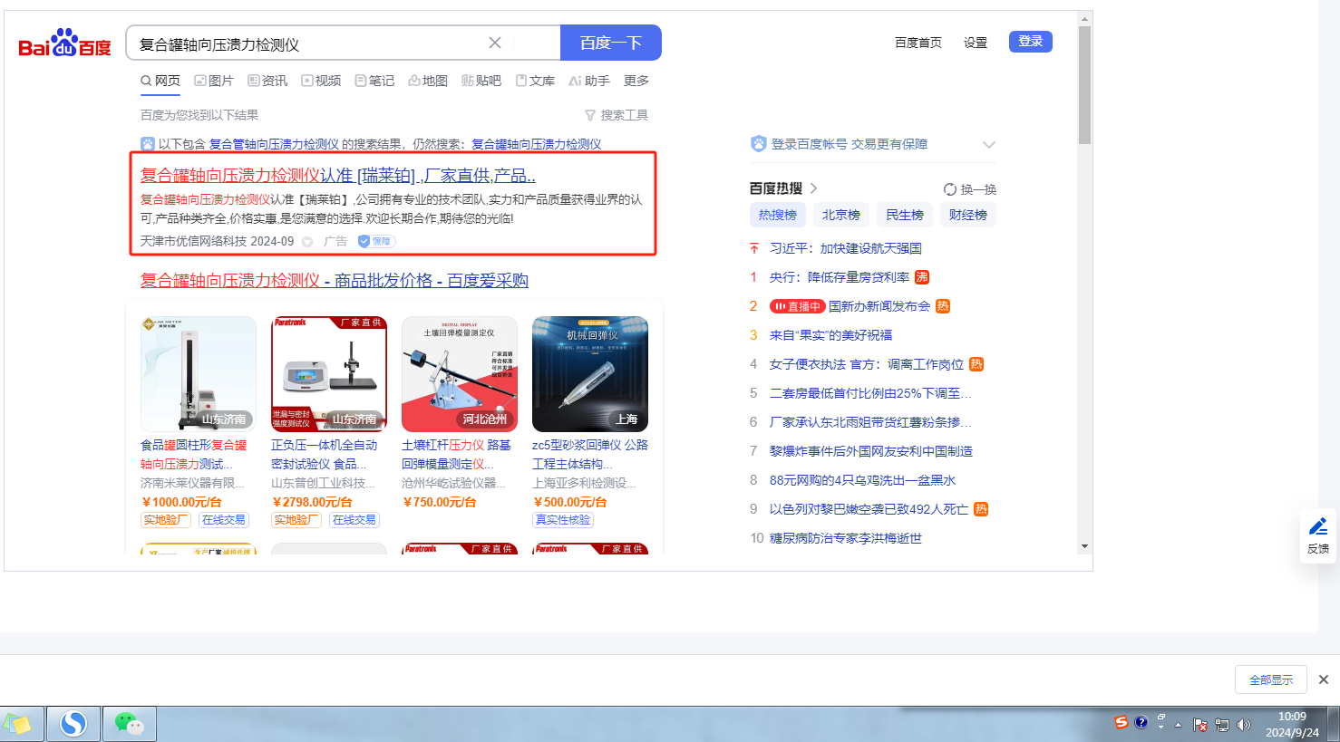Select the 北京榜 hot list tab
The height and width of the screenshot is (742, 1340).
pos(840,215)
